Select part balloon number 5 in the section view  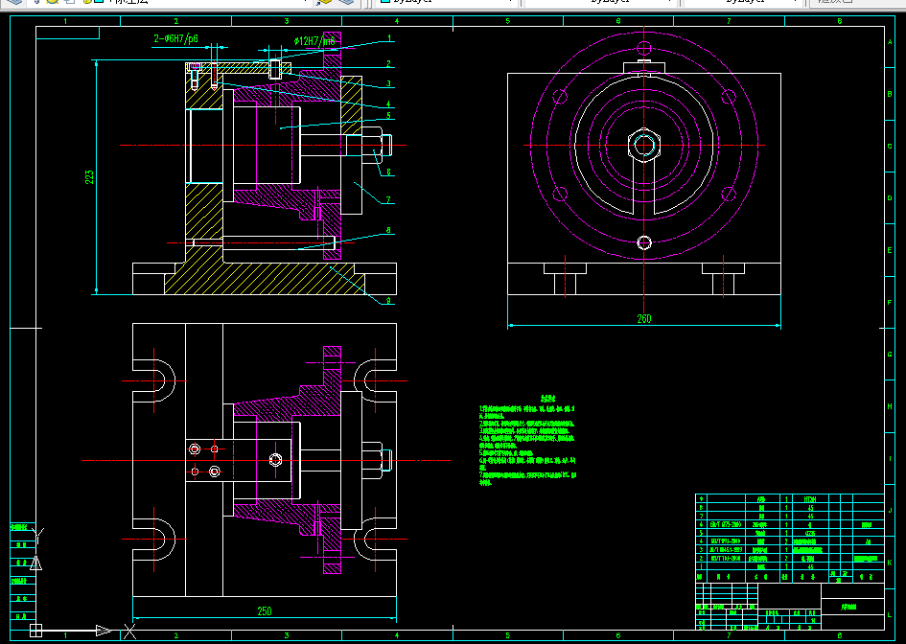[x=389, y=116]
